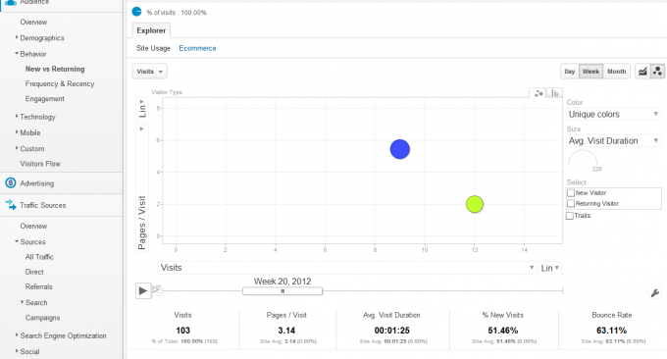This screenshot has width=667, height=359.
Task: Open the Avg. Visit Duration size dropdown
Action: click(x=613, y=141)
